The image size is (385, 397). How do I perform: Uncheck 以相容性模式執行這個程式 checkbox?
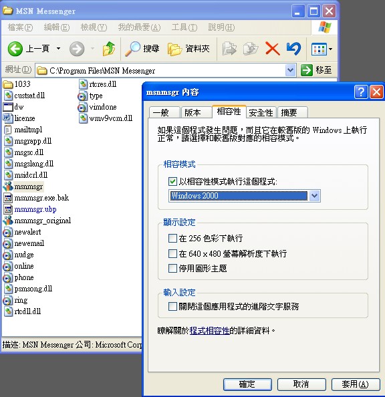[x=172, y=182]
